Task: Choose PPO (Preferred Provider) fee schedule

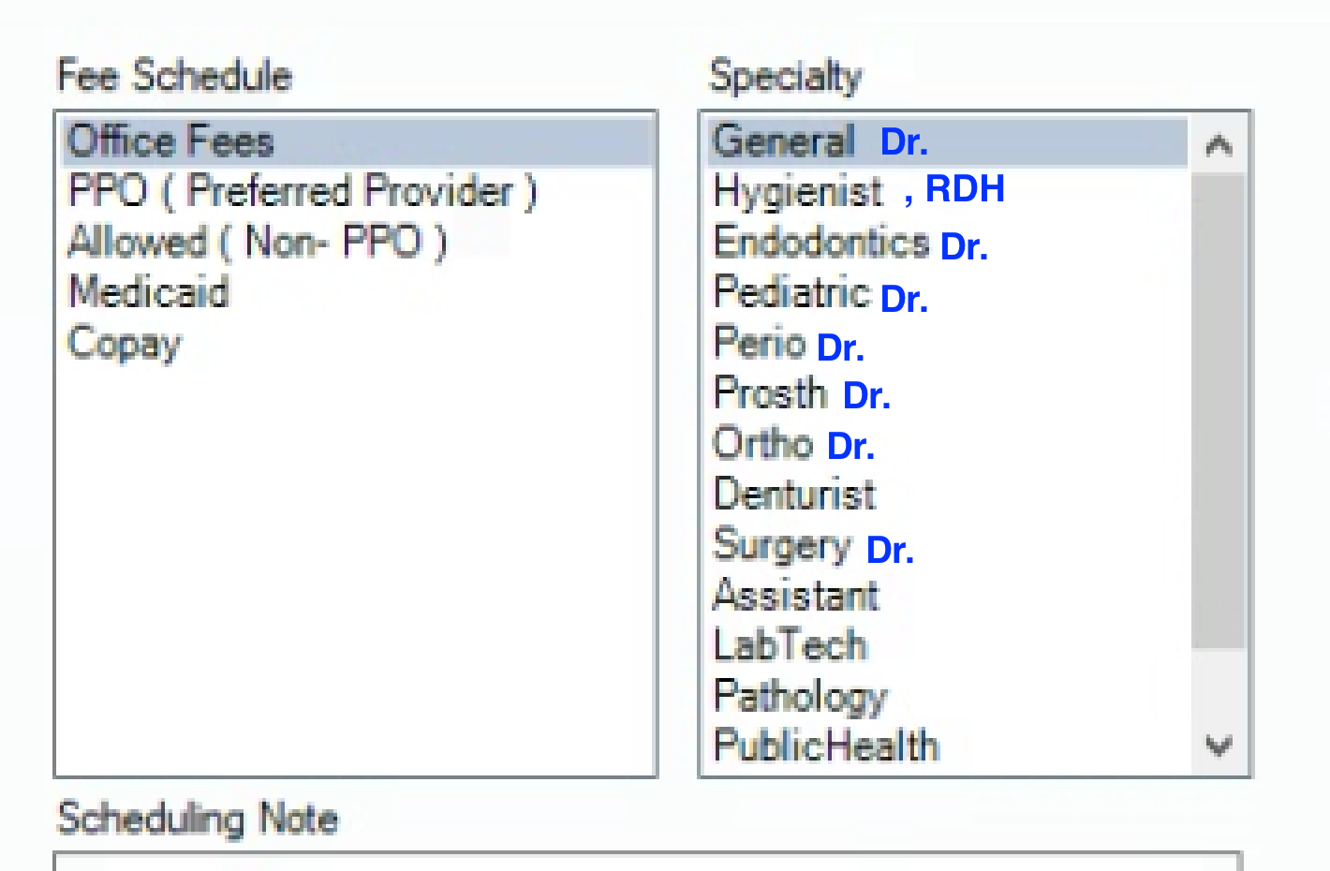Action: point(302,191)
